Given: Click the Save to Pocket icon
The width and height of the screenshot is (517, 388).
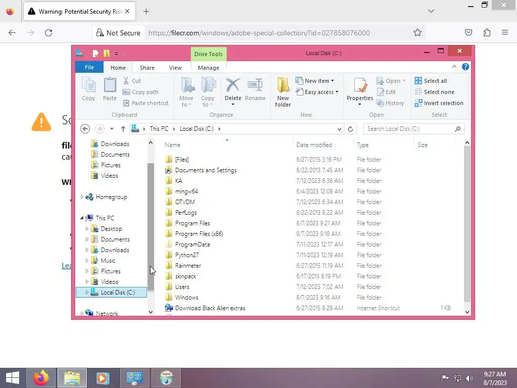Looking at the screenshot, I should tap(468, 32).
